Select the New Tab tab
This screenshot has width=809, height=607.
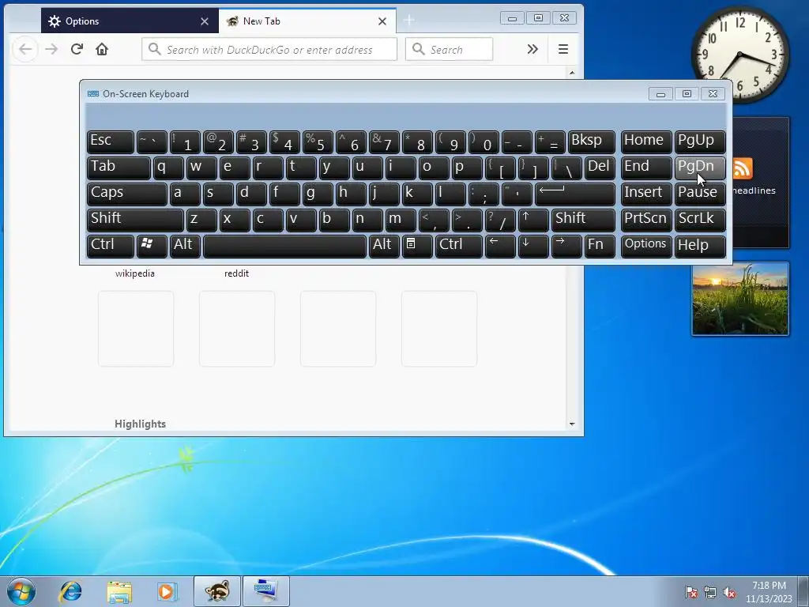coord(307,21)
